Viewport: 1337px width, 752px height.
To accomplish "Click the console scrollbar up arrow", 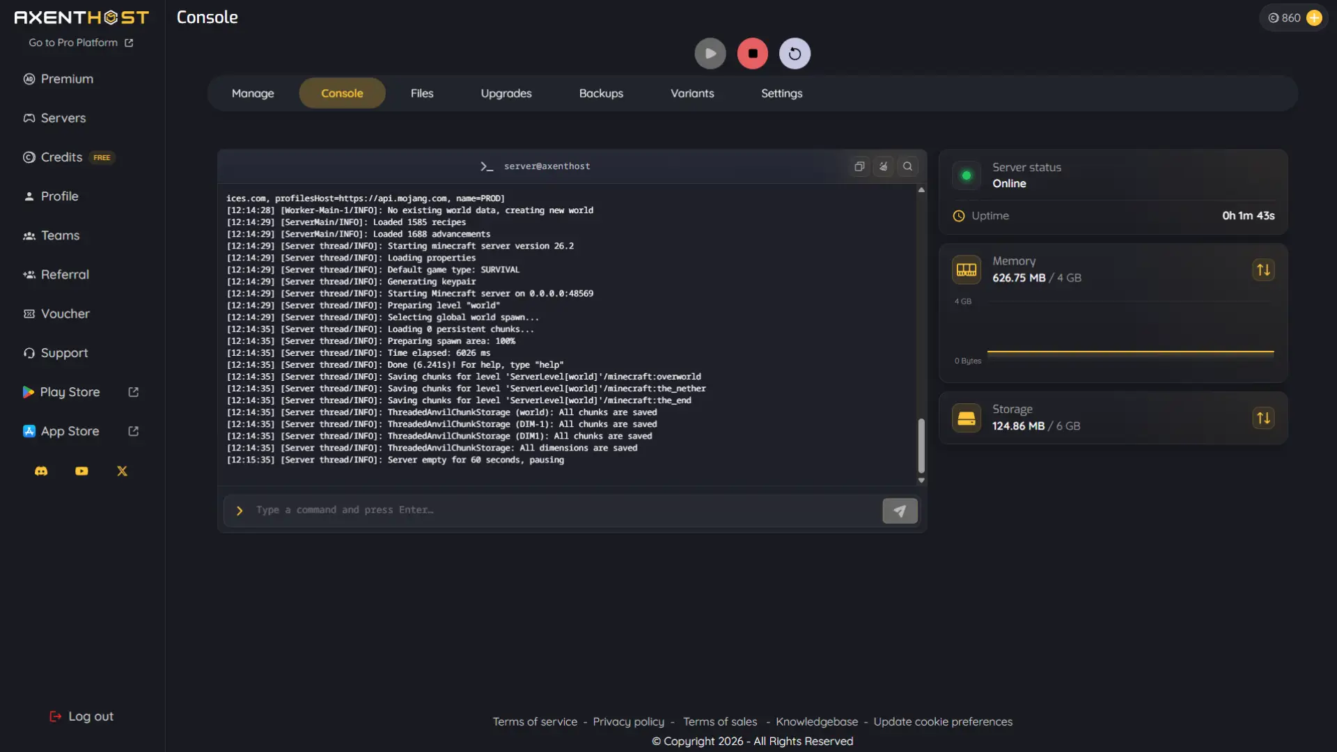I will click(x=921, y=189).
